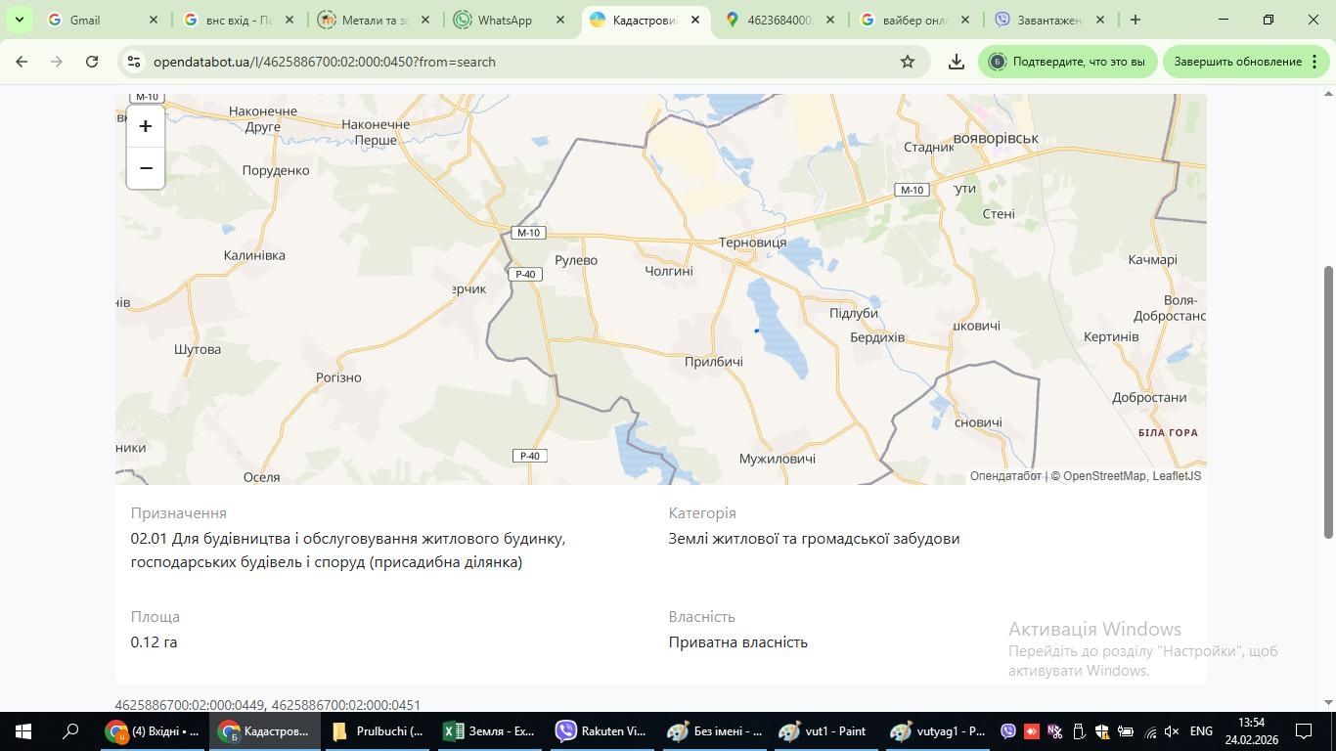Expand the tab search dropdown
This screenshot has height=751, width=1336.
19,20
